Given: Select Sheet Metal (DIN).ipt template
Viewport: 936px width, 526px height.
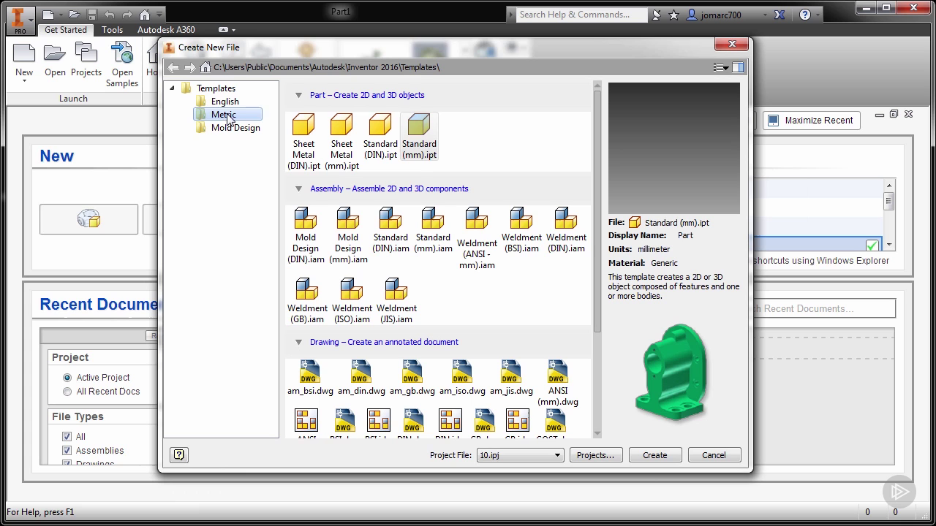Looking at the screenshot, I should tap(303, 141).
